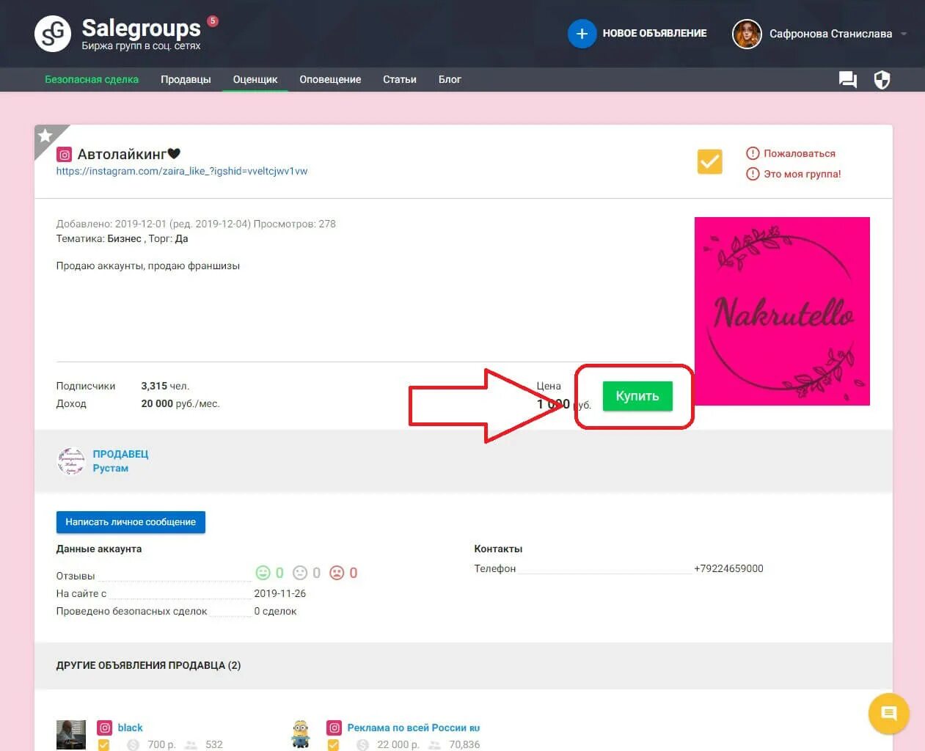Image resolution: width=925 pixels, height=751 pixels.
Task: Click the phone number +79224659000
Action: pyautogui.click(x=728, y=568)
